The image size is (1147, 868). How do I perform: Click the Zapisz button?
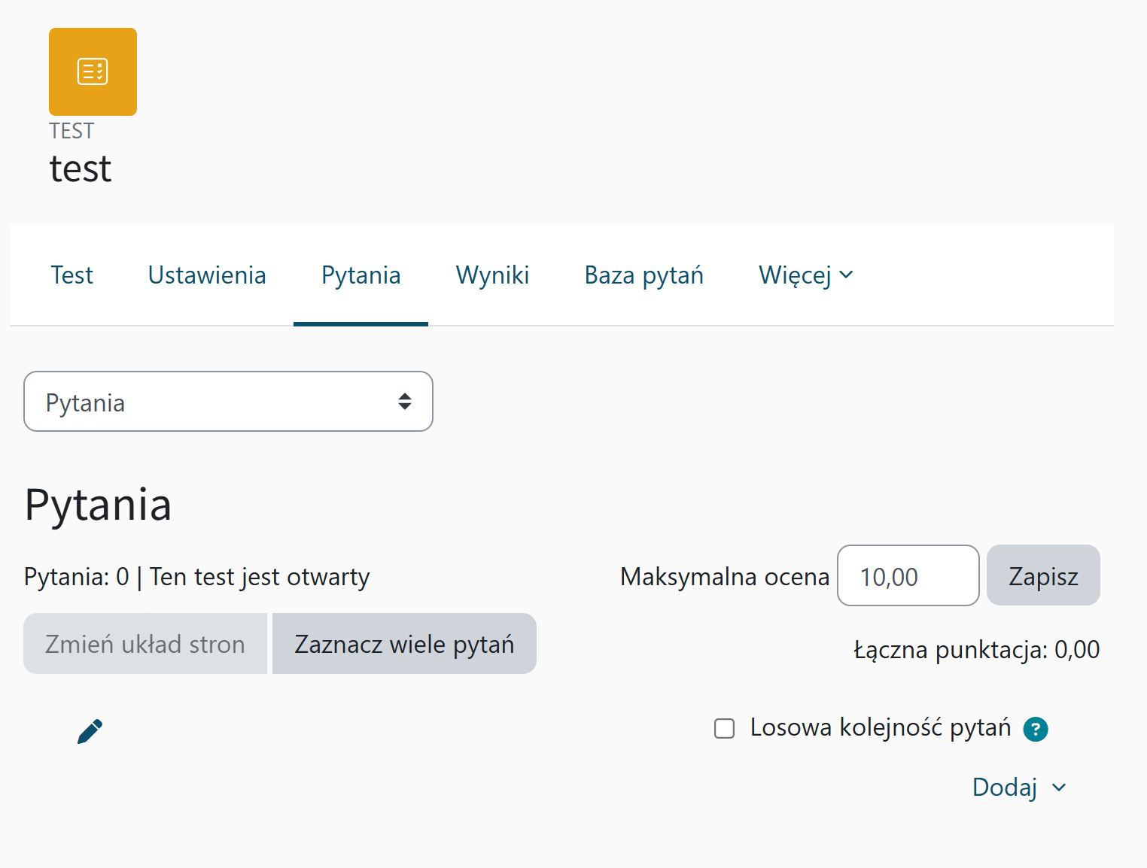(1043, 575)
